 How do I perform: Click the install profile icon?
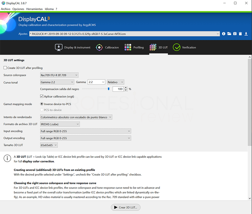pos(235,34)
